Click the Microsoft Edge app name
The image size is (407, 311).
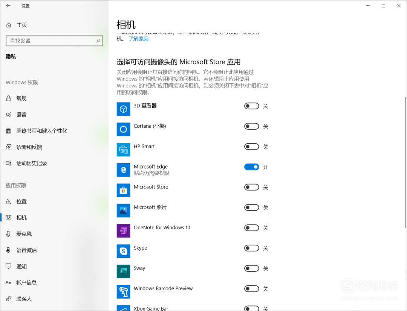pyautogui.click(x=150, y=167)
